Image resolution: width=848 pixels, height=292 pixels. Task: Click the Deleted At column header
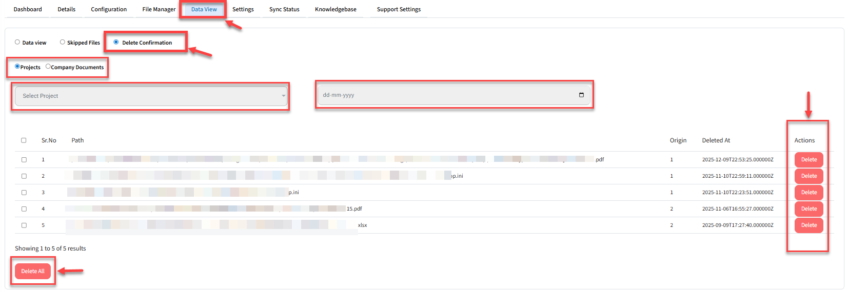click(x=716, y=140)
